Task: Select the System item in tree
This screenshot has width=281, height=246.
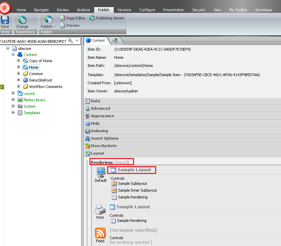Action: click(27, 106)
